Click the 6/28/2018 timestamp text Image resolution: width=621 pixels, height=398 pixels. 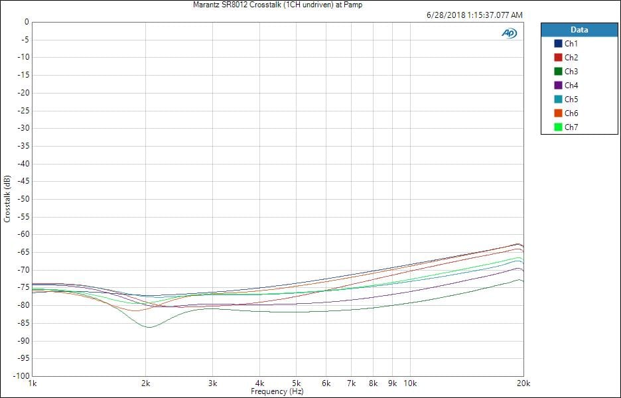coord(474,15)
